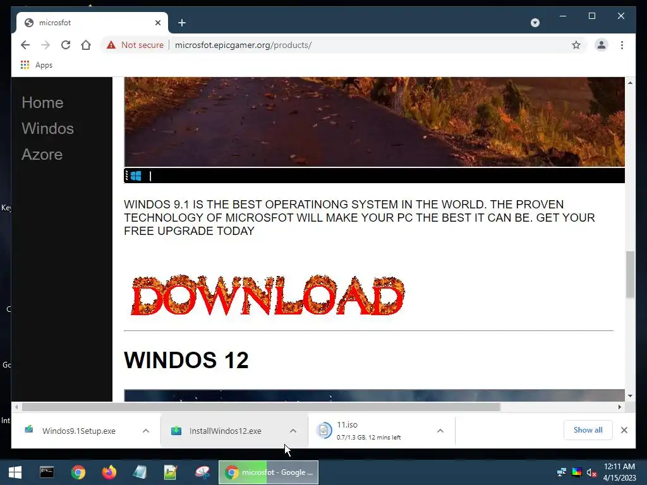Launch Chrome from the pinned taskbar icon

coord(78,472)
